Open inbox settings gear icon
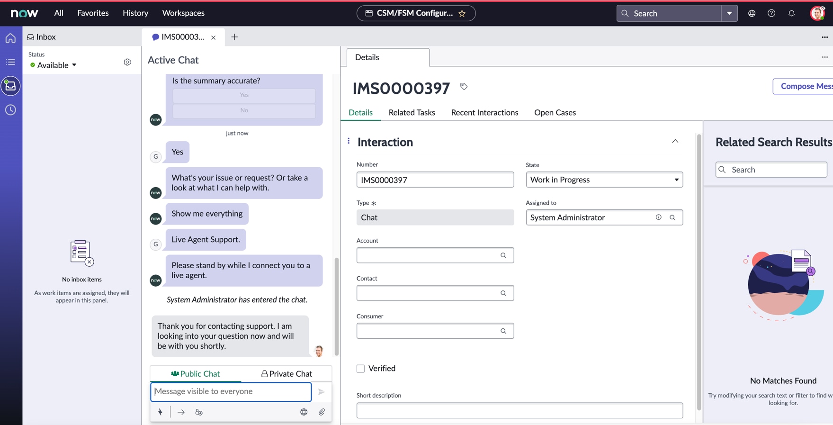833x425 pixels. 127,62
